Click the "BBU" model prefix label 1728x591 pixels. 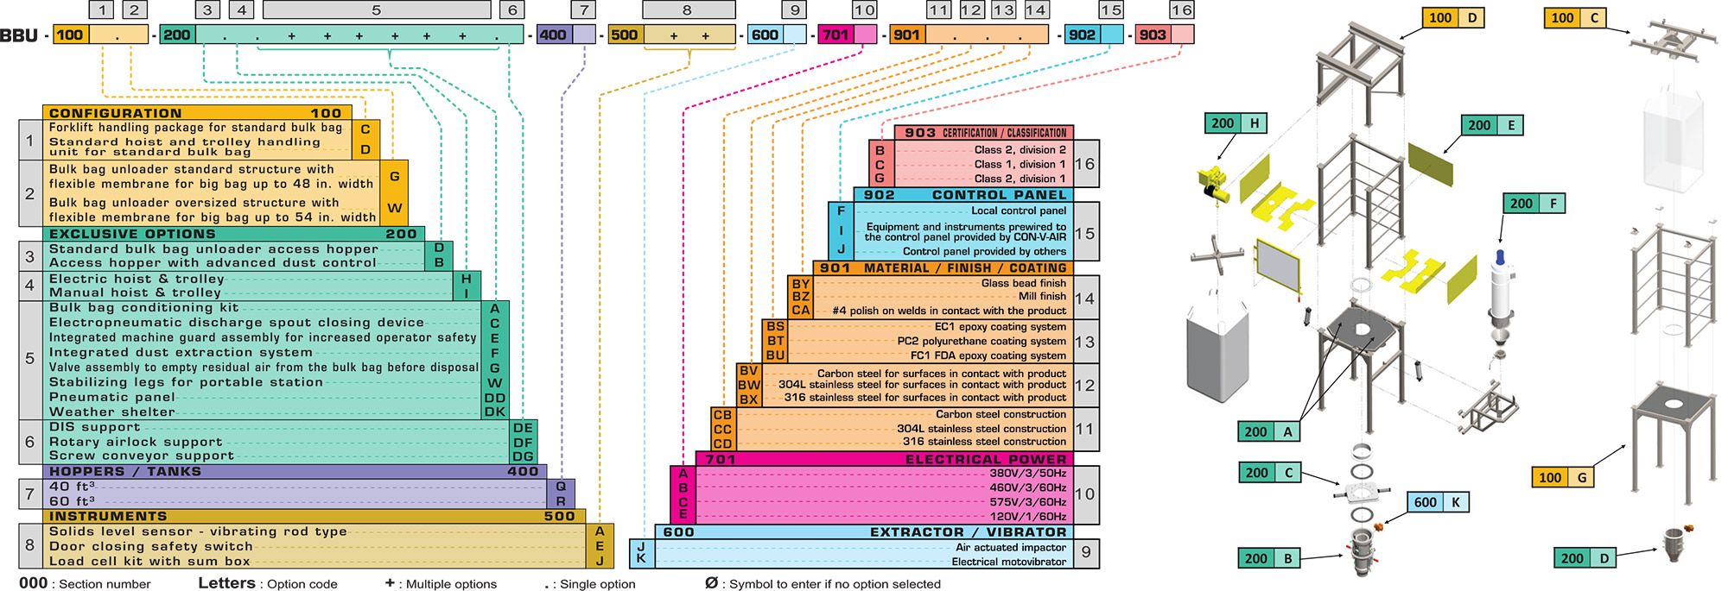[19, 35]
